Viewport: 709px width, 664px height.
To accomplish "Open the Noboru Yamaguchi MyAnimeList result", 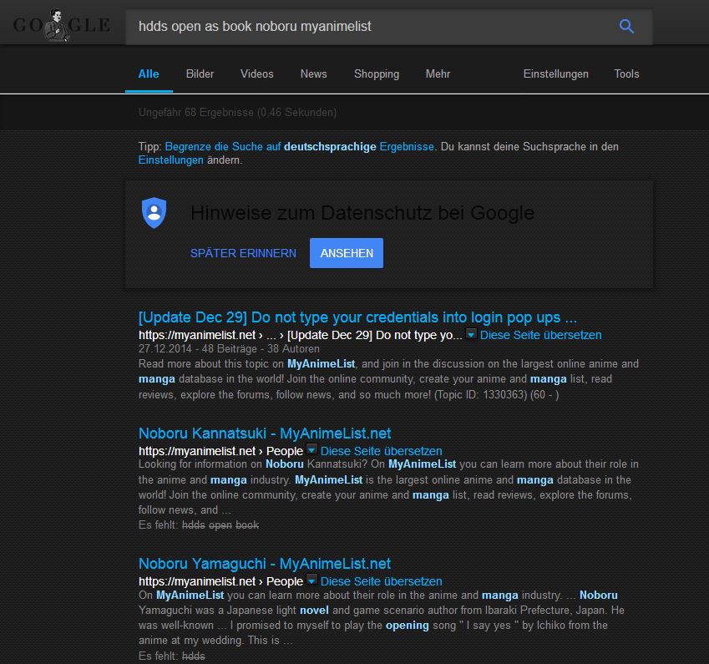I will click(264, 564).
